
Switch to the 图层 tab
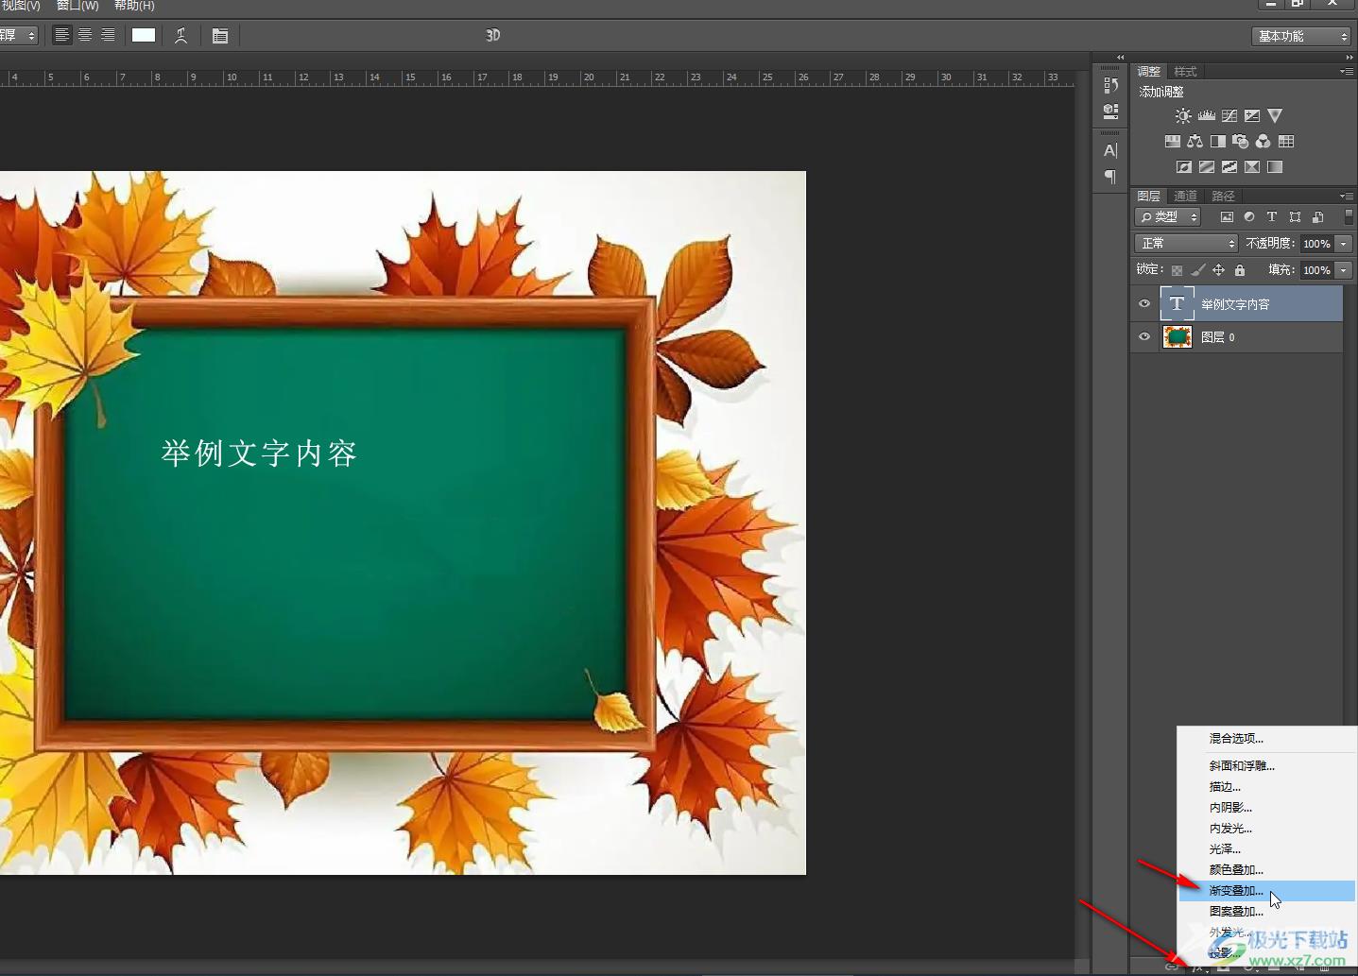tap(1148, 196)
